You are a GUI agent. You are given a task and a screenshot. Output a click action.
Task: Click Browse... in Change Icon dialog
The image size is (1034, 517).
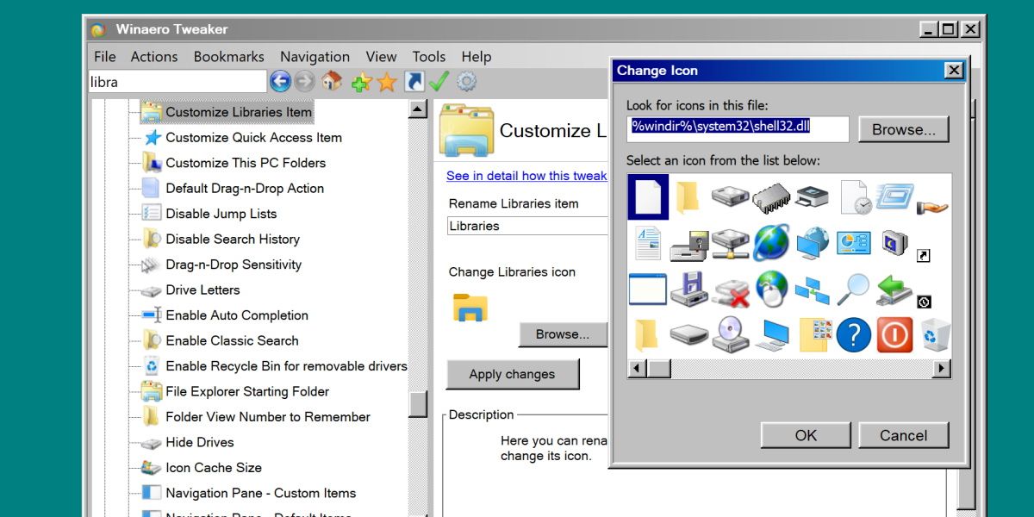click(903, 129)
